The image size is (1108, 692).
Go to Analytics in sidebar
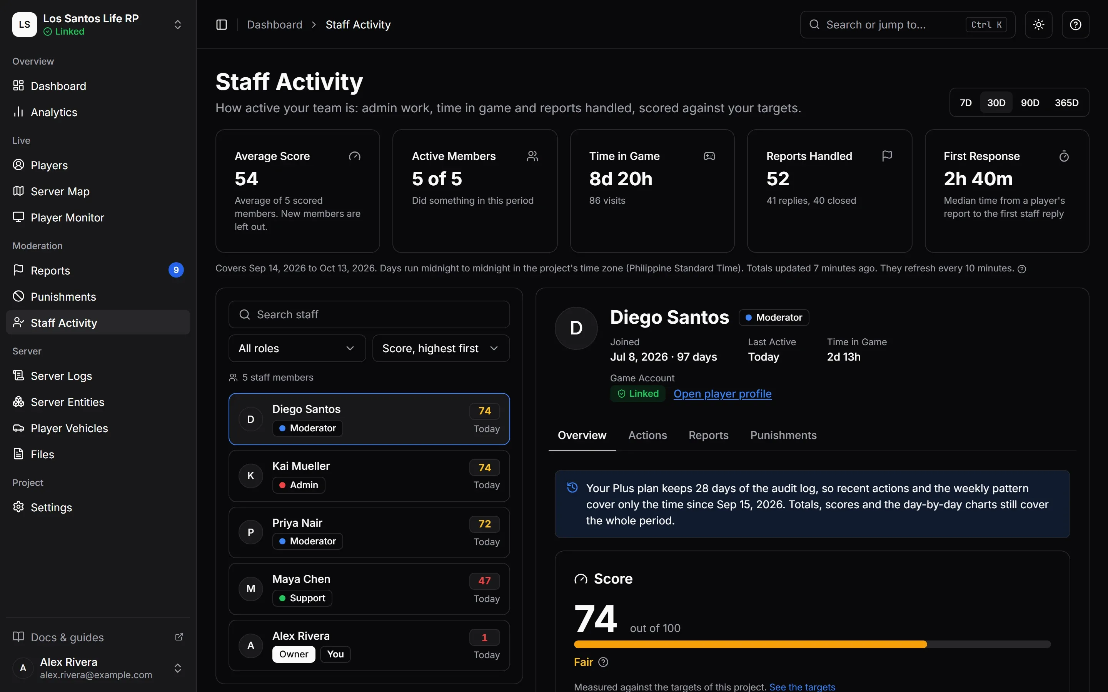click(x=98, y=112)
